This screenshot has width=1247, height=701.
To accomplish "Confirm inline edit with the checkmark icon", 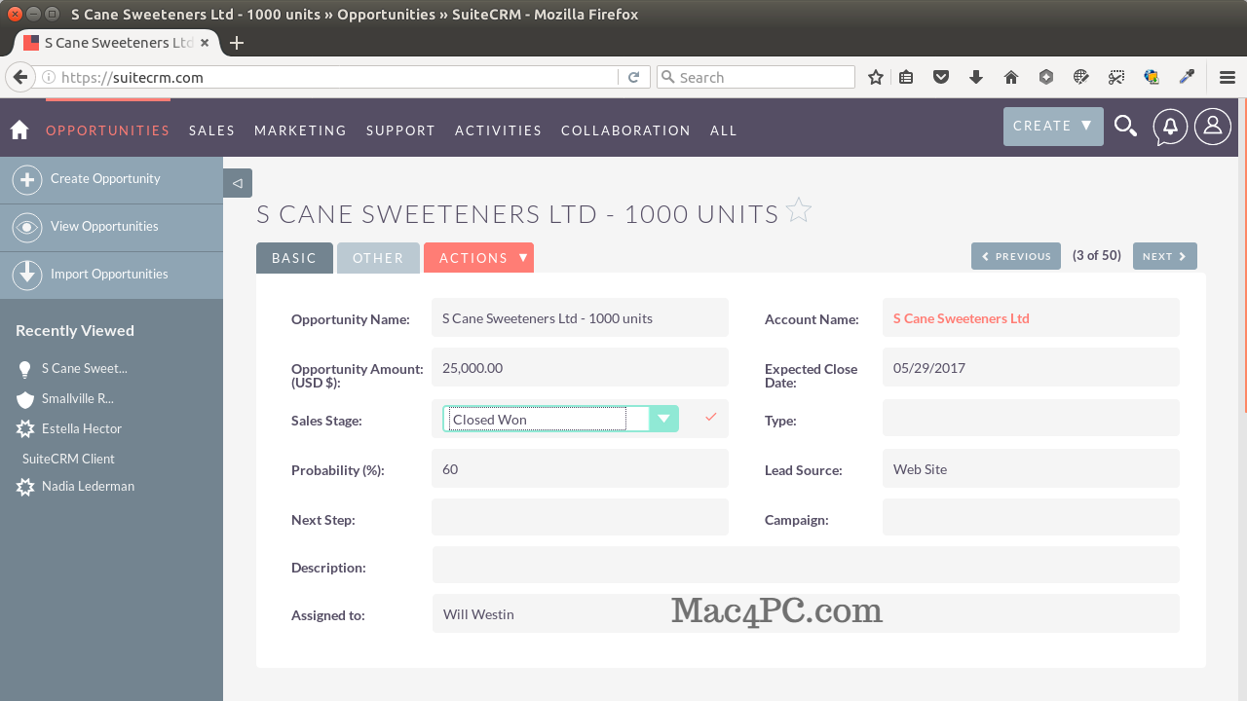I will point(711,417).
